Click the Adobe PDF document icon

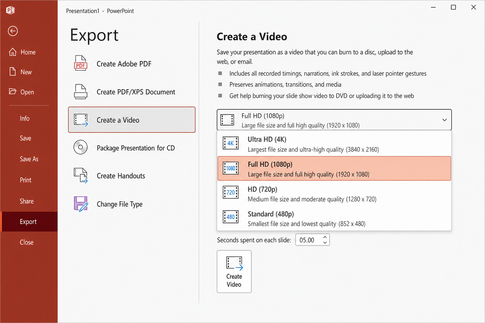click(81, 63)
